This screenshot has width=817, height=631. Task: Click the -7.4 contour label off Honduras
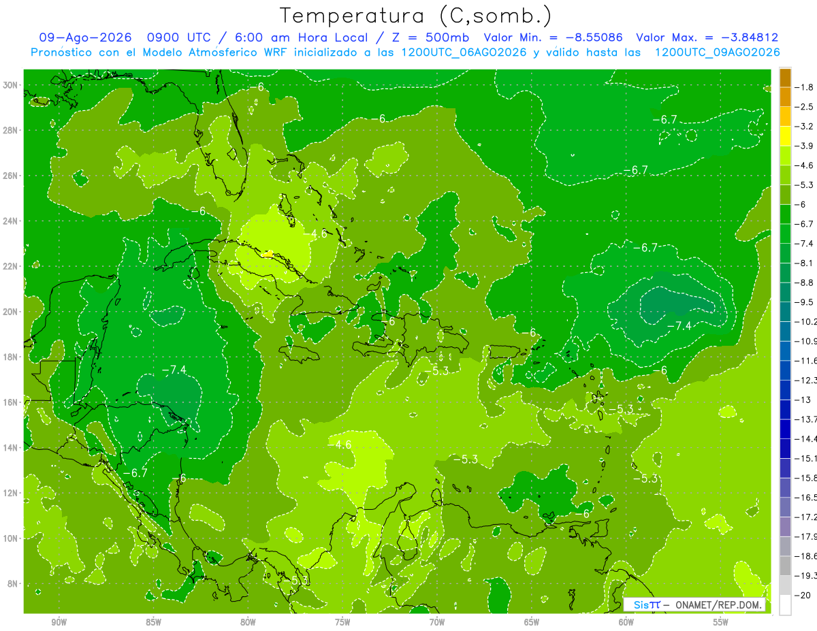[174, 370]
